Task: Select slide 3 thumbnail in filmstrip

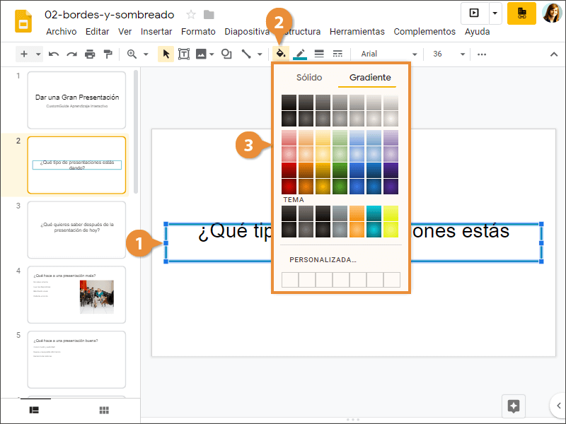Action: coord(76,230)
